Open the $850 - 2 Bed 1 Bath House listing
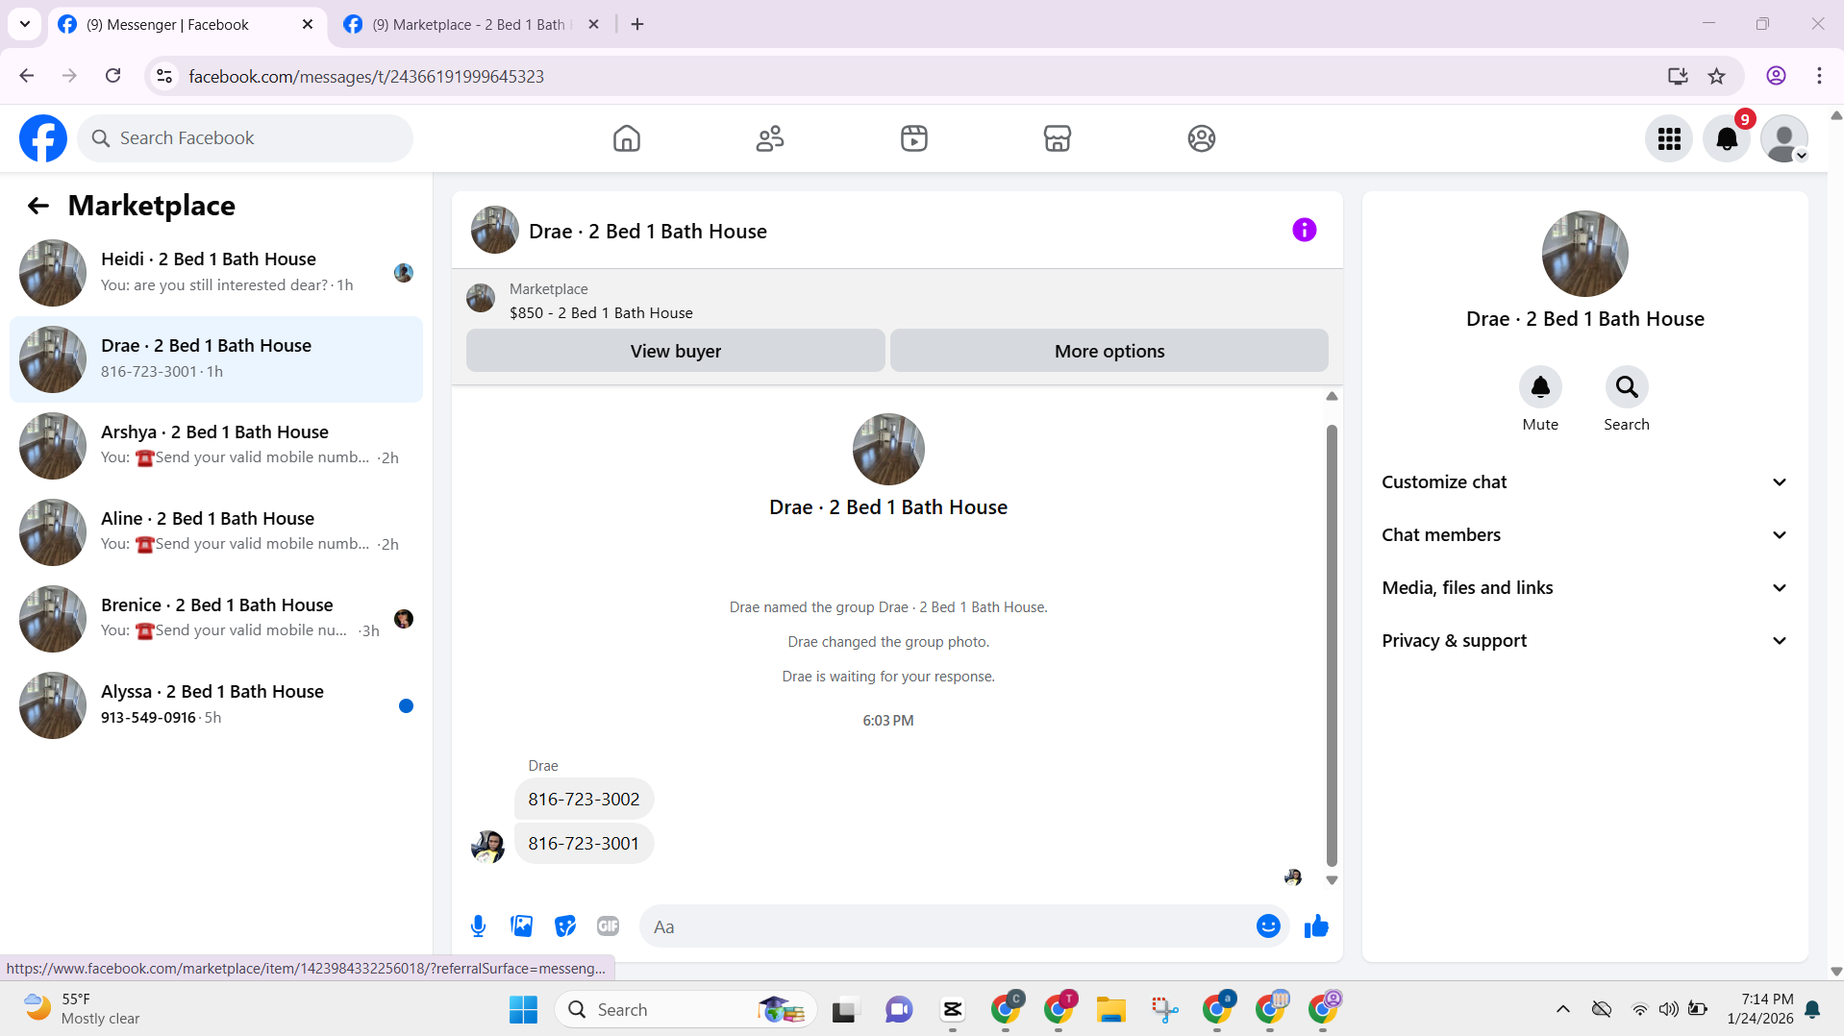 point(601,313)
